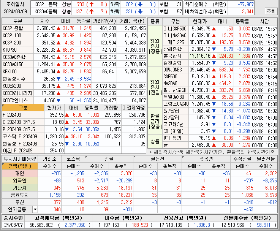The width and height of the screenshot is (280, 231).
Task: Click the 풋옵션 column group header
Action: (206, 159)
